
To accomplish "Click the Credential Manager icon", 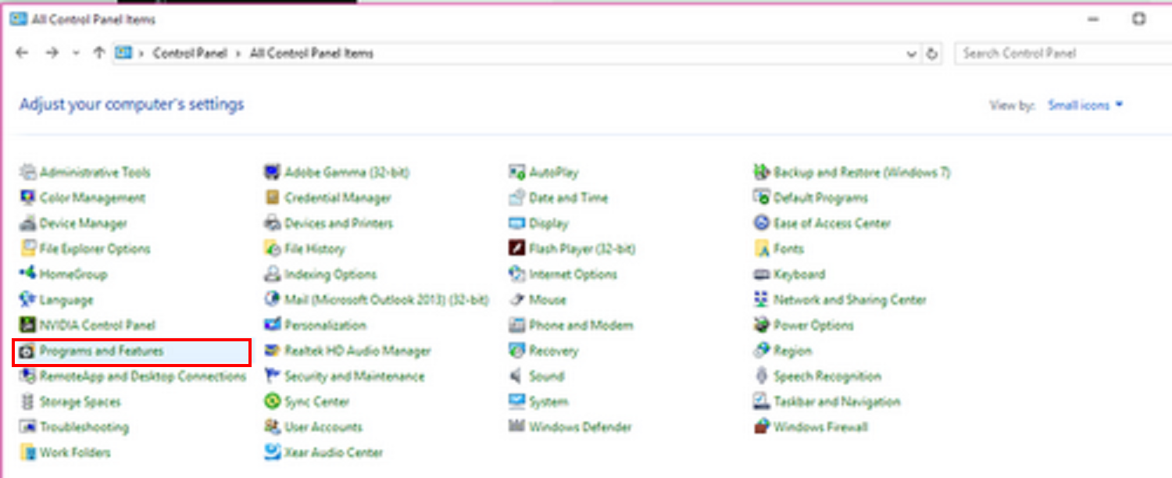I will [x=272, y=198].
